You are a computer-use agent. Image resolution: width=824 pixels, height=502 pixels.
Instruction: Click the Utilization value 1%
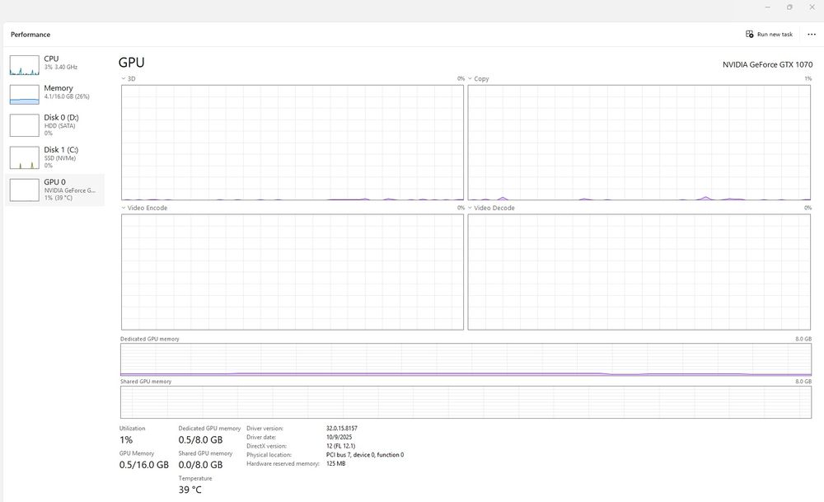point(126,440)
